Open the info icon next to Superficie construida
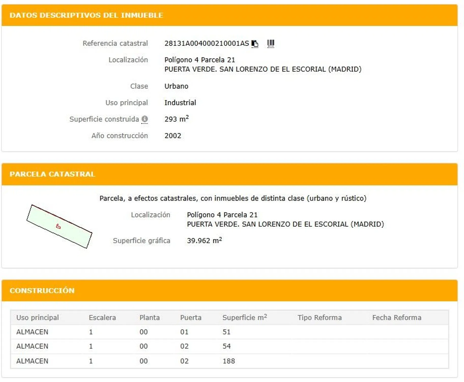 coord(145,119)
